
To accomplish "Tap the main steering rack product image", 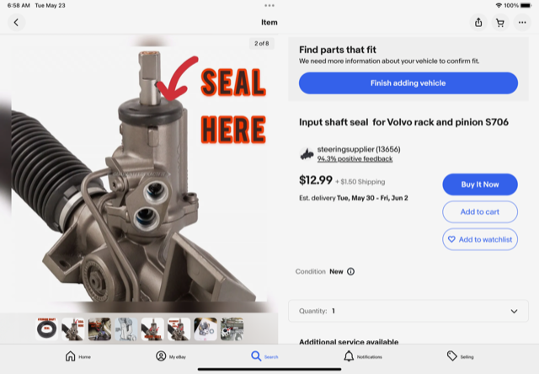I will pos(139,177).
